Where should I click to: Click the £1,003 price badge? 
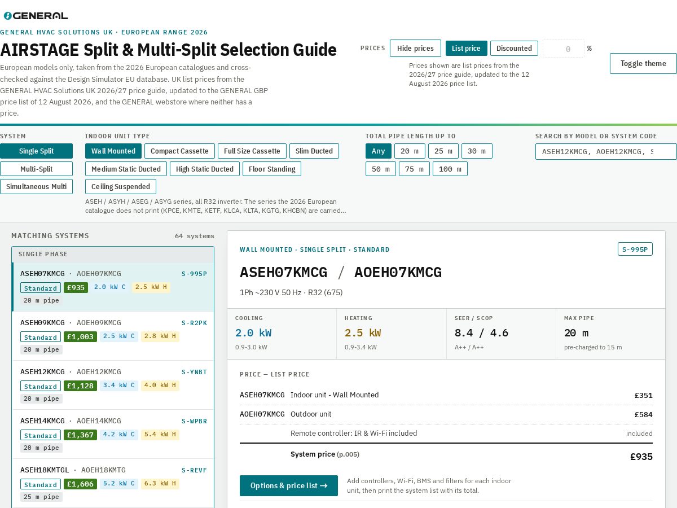[x=80, y=336]
